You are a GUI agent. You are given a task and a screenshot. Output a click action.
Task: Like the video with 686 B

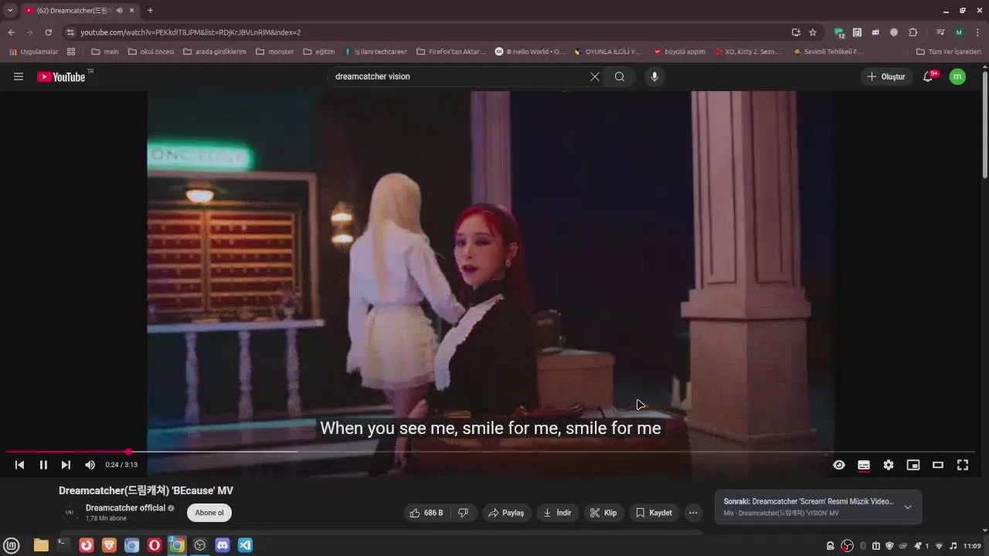tap(426, 513)
